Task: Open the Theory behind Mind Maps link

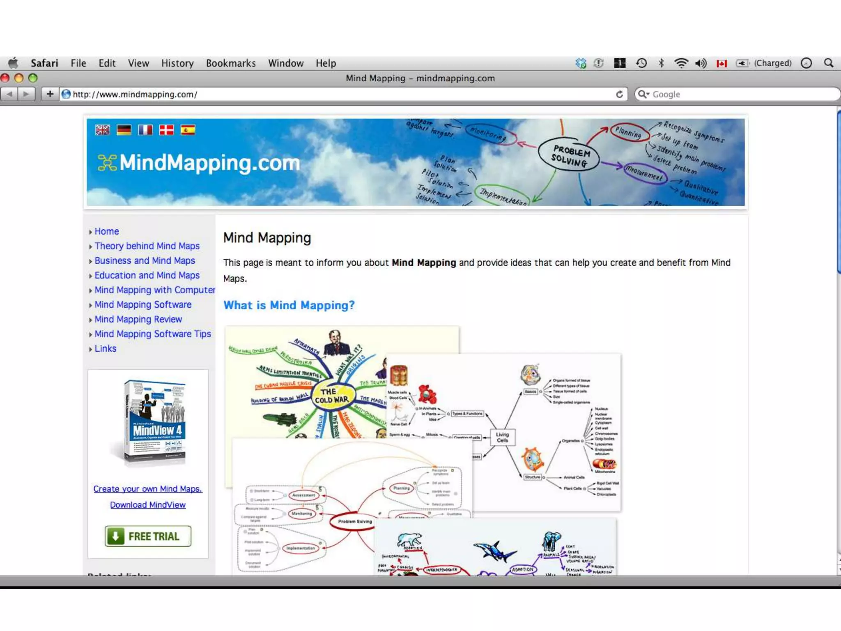Action: pyautogui.click(x=147, y=246)
